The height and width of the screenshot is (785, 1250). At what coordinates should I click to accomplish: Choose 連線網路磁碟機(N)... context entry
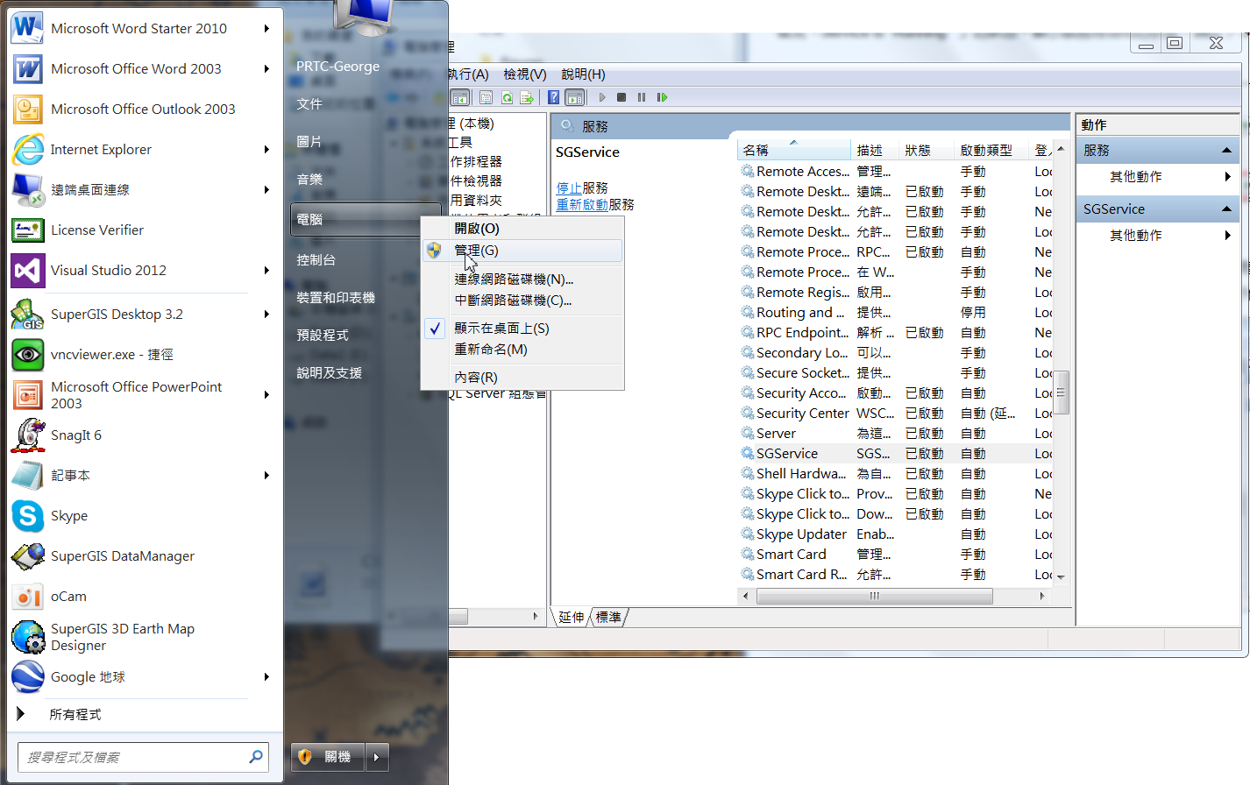click(x=522, y=279)
